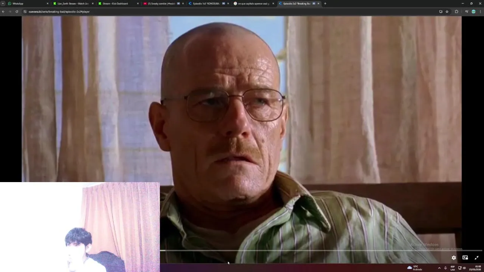Close the Episodio 2x2 Breaking Bad tab
Image resolution: width=484 pixels, height=272 pixels.
coord(318,3)
